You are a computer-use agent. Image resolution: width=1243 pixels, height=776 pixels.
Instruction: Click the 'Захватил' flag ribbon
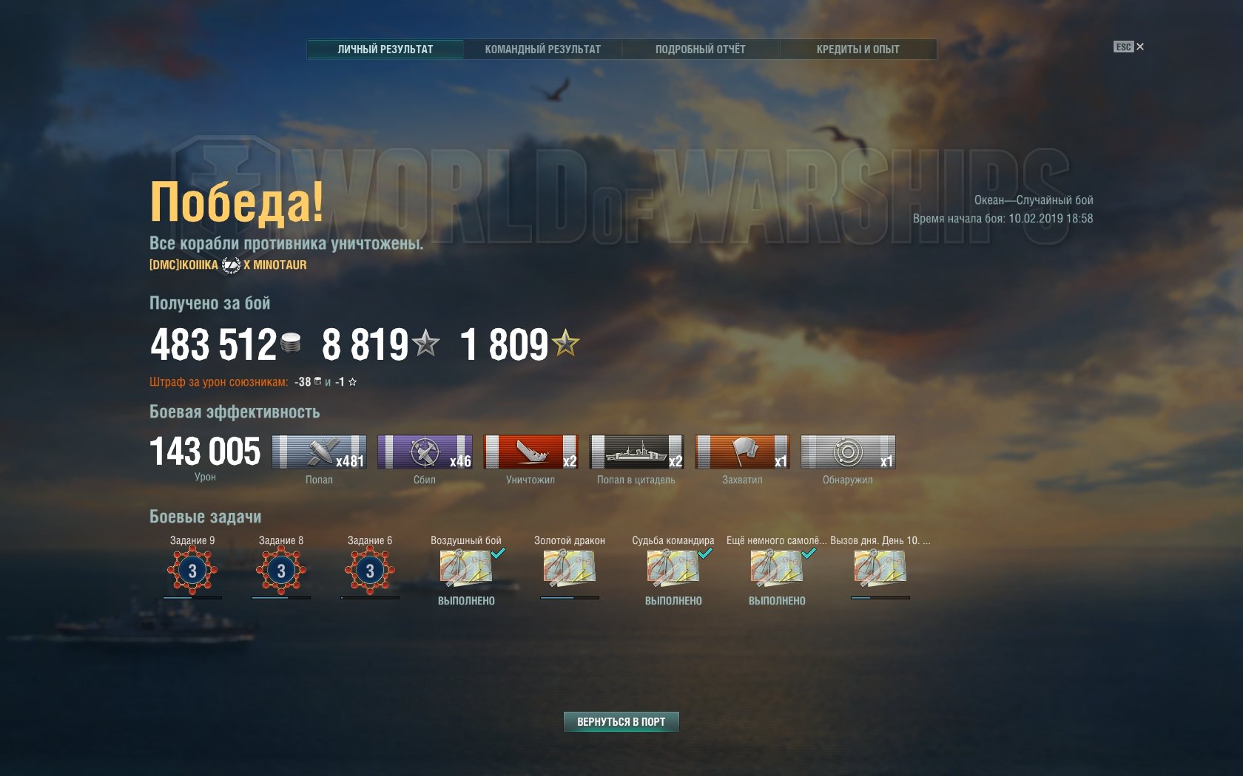742,452
